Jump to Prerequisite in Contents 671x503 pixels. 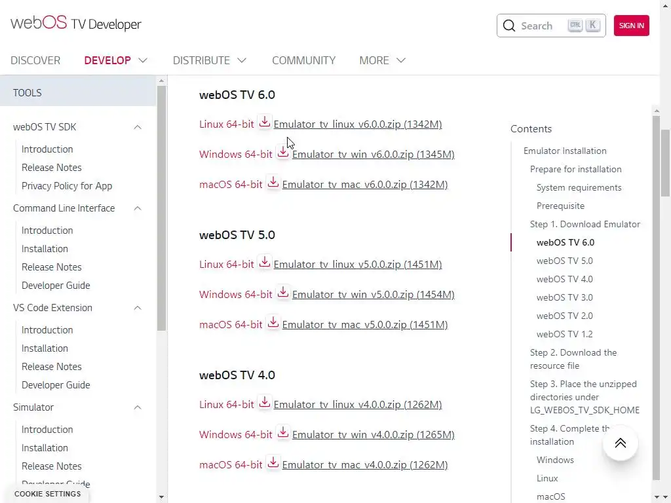point(560,206)
